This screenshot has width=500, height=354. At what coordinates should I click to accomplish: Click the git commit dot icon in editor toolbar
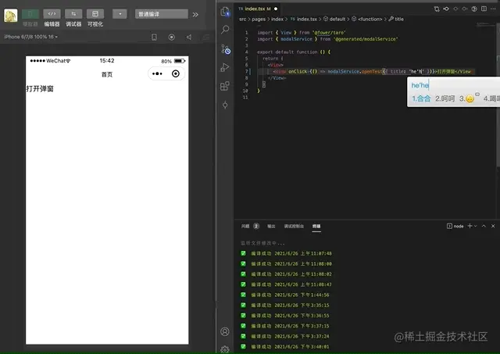(x=446, y=9)
